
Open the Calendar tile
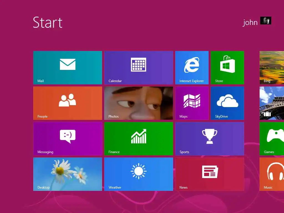point(139,68)
